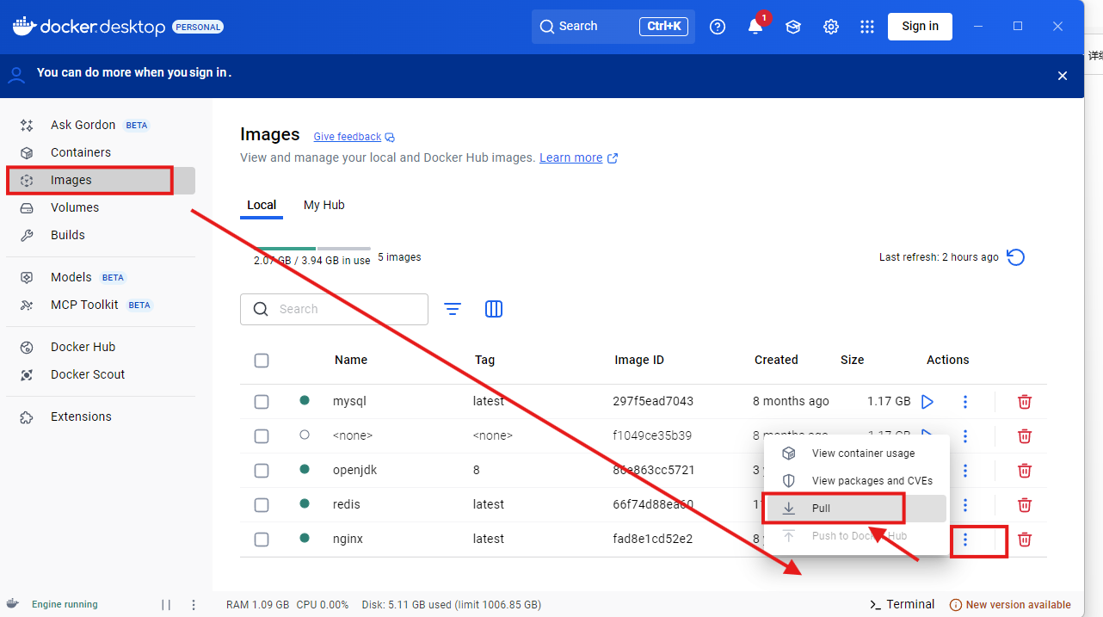Viewport: 1103px width, 617px height.
Task: Click the disk usage bar
Action: pyautogui.click(x=312, y=249)
